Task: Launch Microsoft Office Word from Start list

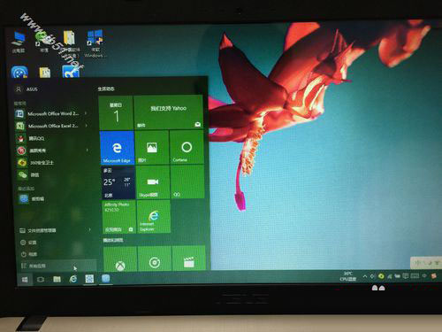Action: click(51, 113)
